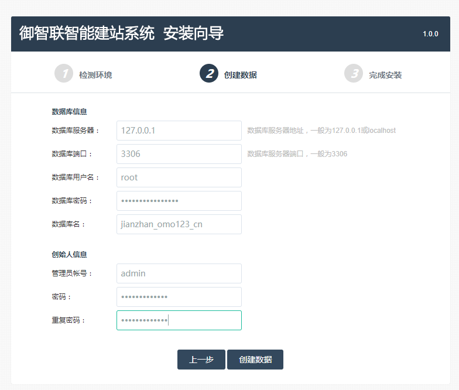The height and width of the screenshot is (390, 459).
Task: Click the step 1 number circle
Action: pyautogui.click(x=64, y=73)
